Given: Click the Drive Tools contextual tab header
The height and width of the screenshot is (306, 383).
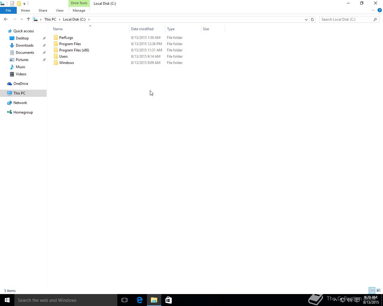Looking at the screenshot, I should click(x=79, y=3).
